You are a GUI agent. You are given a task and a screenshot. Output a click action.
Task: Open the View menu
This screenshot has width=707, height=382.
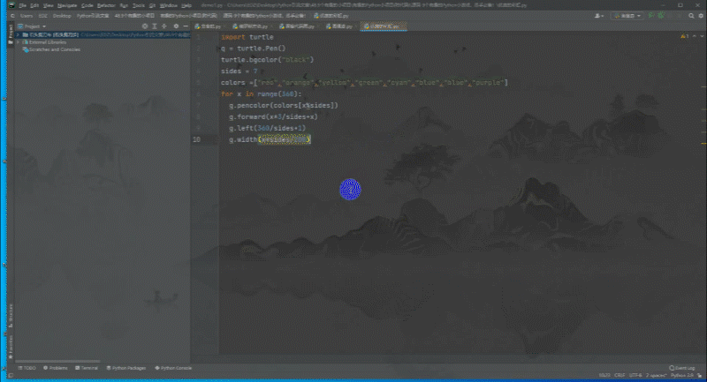point(49,5)
